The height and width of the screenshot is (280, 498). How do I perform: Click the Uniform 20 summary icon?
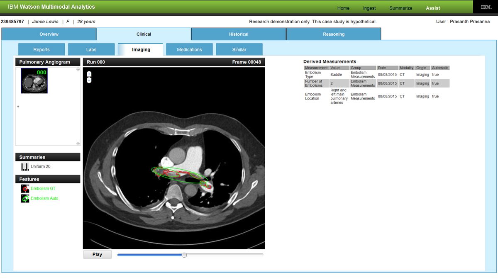click(x=25, y=167)
